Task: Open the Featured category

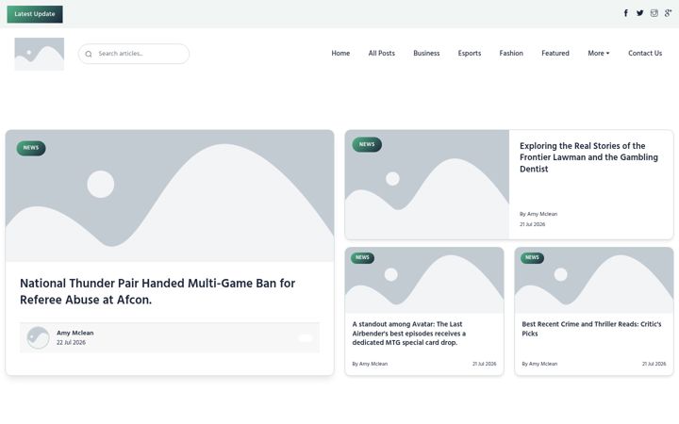Action: pyautogui.click(x=555, y=53)
